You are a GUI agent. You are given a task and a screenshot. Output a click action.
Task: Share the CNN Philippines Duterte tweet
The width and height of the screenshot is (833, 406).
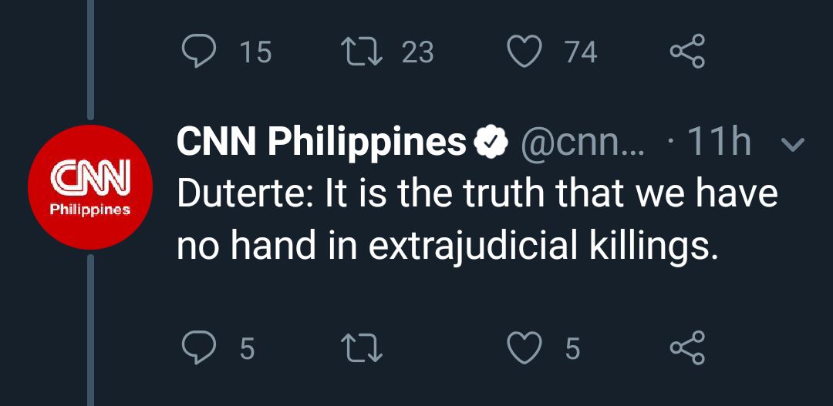click(687, 348)
